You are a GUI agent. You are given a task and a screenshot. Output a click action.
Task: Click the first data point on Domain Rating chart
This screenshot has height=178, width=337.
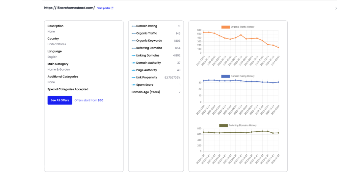click(203, 81)
